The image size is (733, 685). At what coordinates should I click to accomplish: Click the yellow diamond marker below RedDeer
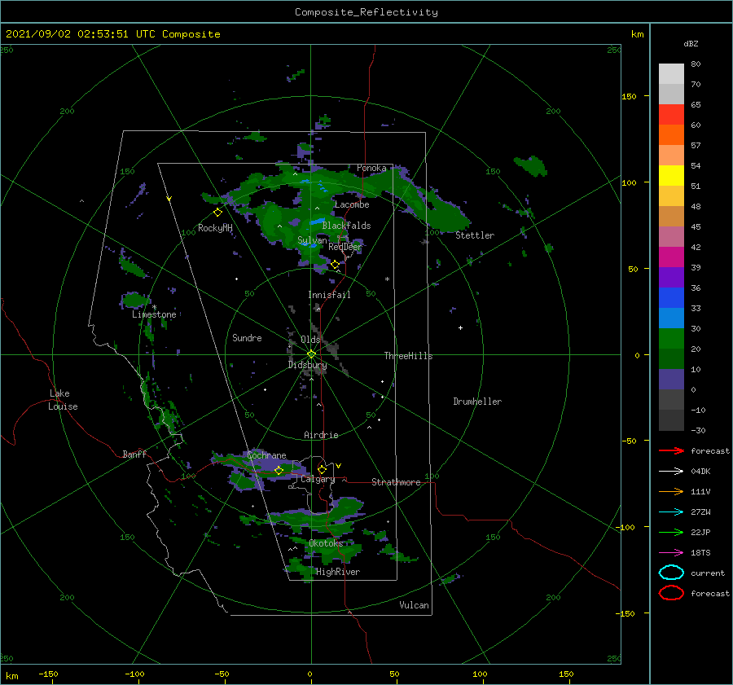pyautogui.click(x=335, y=265)
